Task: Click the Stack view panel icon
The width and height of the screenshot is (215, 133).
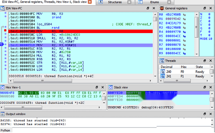Action: click(110, 87)
